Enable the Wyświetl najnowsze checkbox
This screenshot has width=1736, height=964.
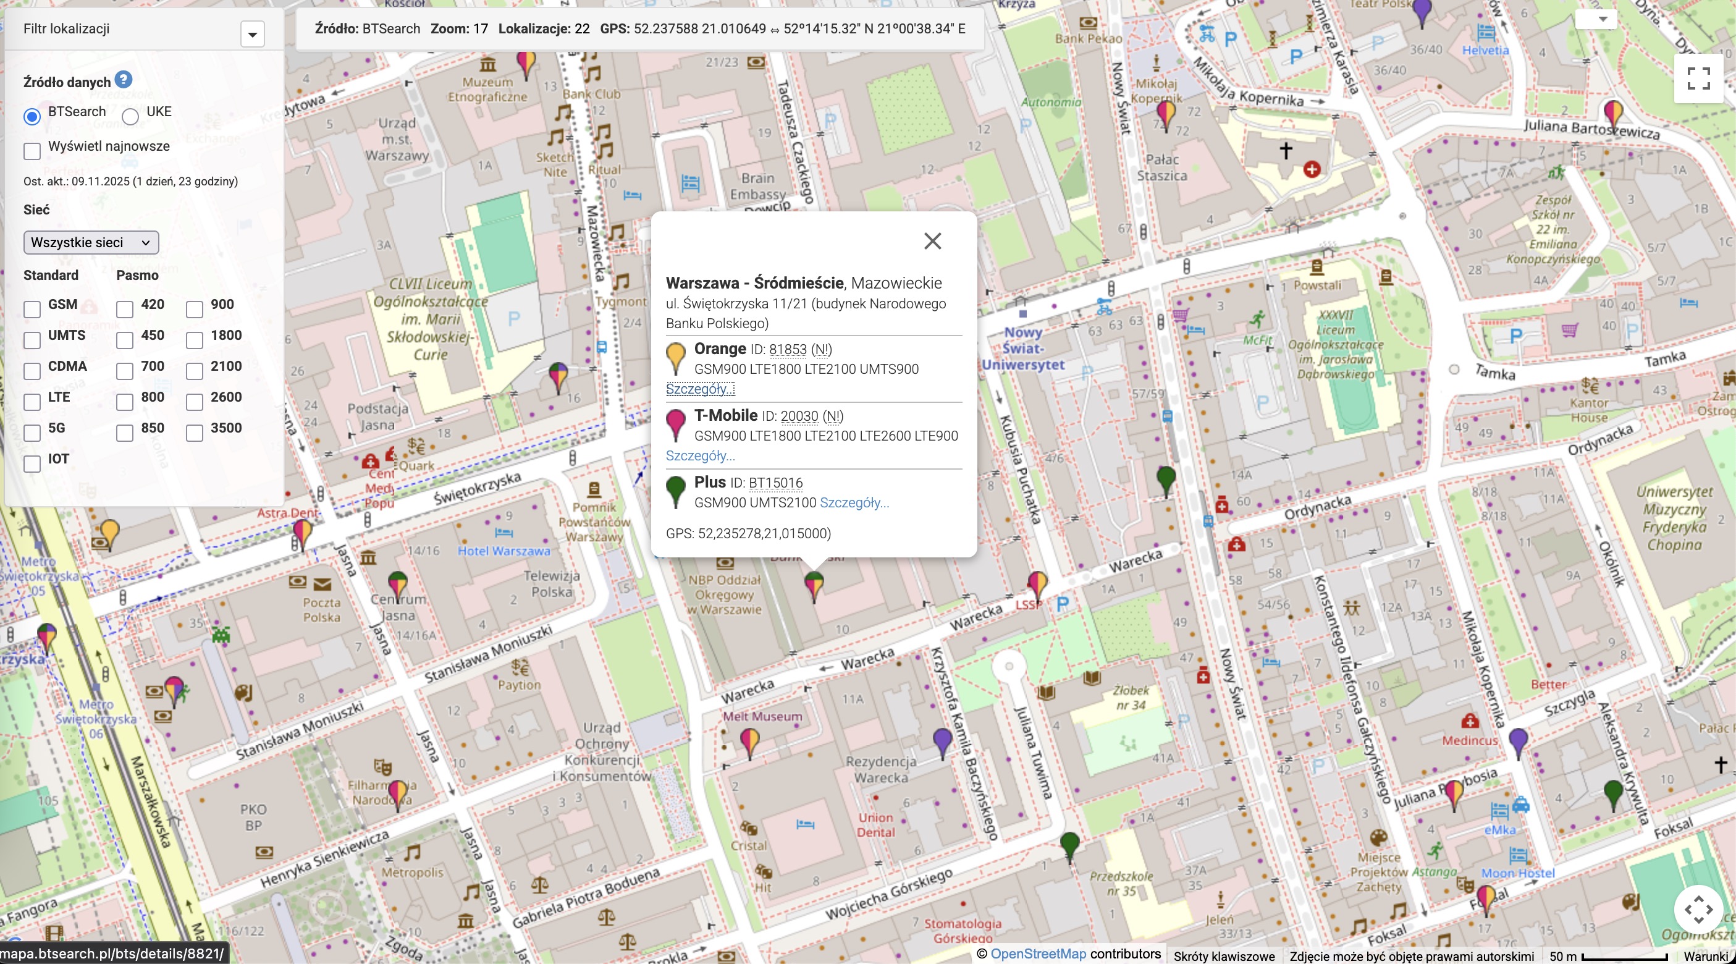32,150
